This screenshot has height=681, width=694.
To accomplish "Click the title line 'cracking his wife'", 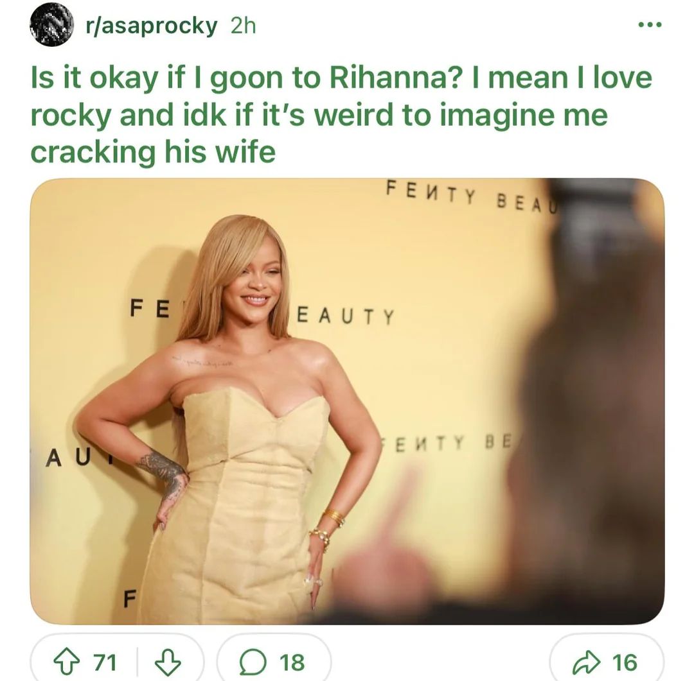I will [x=153, y=152].
